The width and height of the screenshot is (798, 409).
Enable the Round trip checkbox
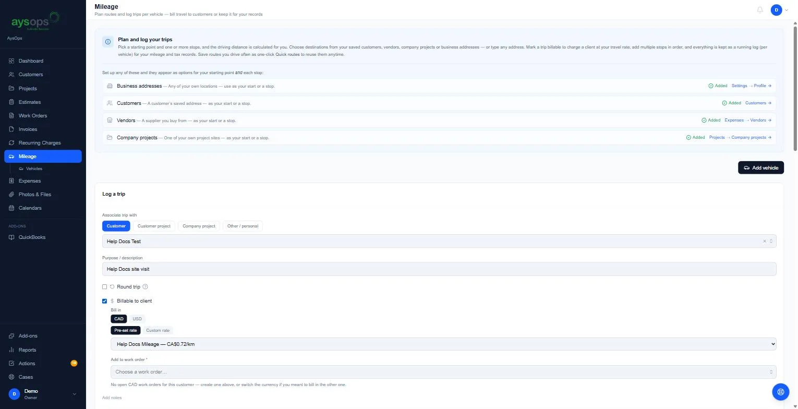[104, 287]
